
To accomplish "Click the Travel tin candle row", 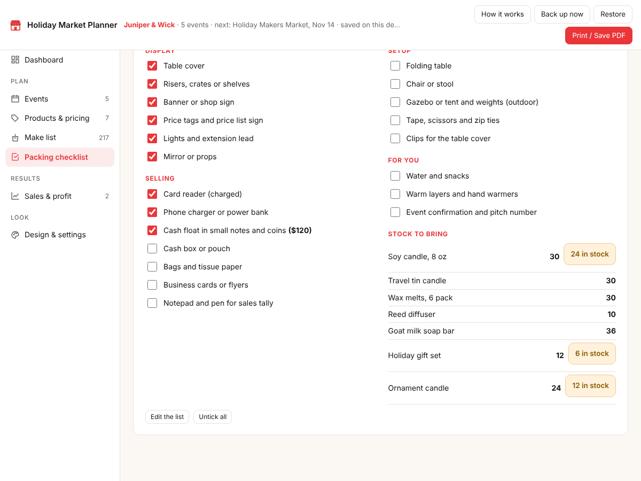I will coord(502,281).
